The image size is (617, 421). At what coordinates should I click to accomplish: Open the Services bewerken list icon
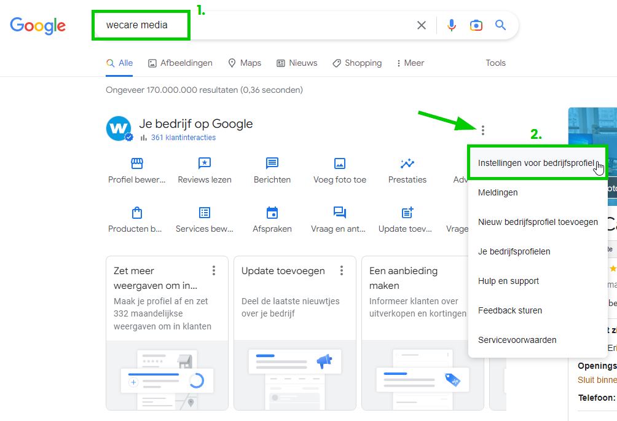(x=205, y=213)
